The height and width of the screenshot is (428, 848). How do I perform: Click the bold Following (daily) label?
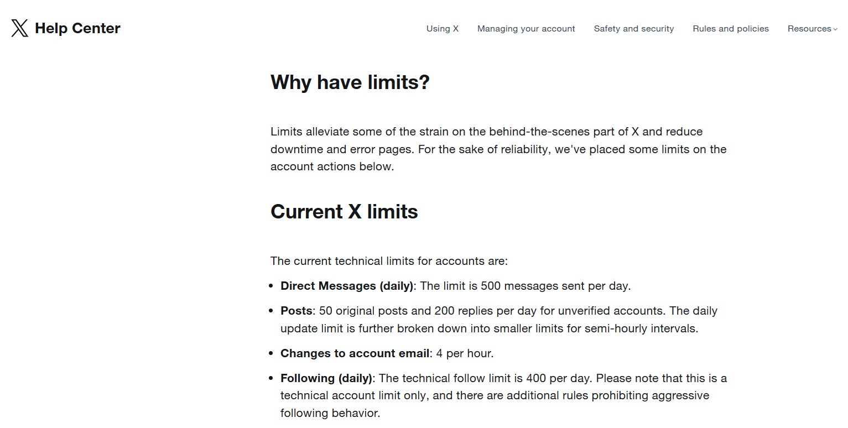click(326, 378)
